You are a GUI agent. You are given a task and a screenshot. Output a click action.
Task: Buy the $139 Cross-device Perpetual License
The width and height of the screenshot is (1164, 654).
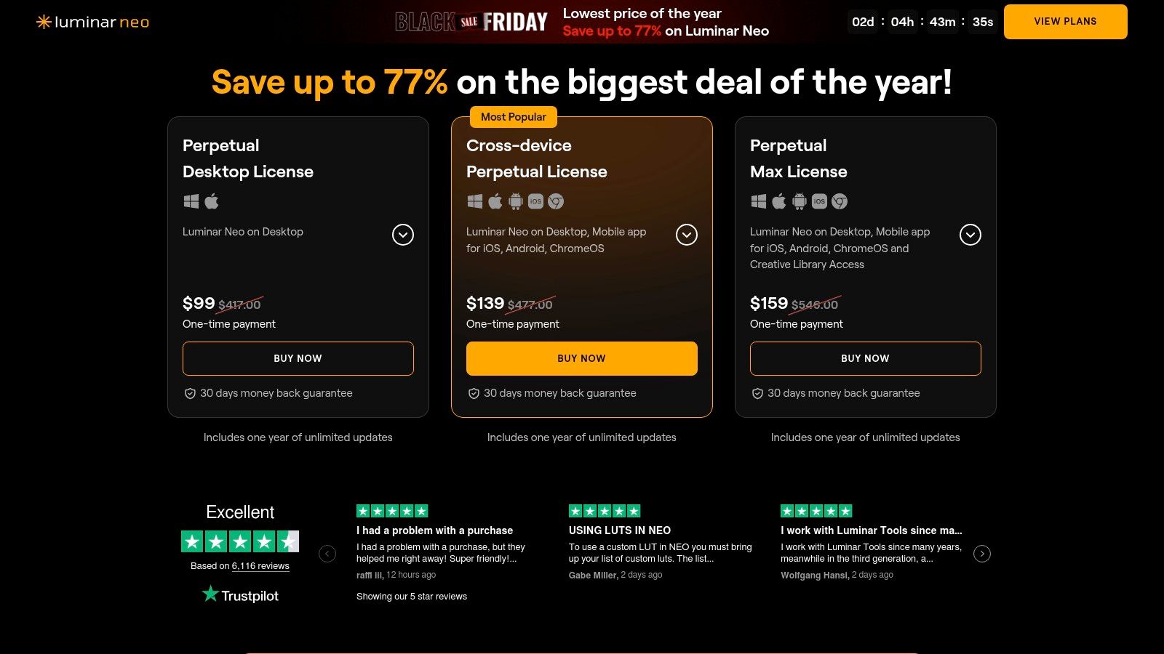pyautogui.click(x=582, y=358)
